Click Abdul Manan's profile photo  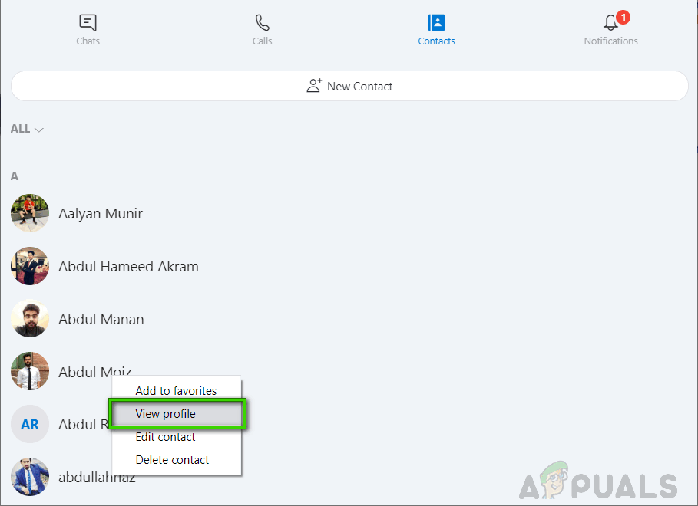click(30, 319)
